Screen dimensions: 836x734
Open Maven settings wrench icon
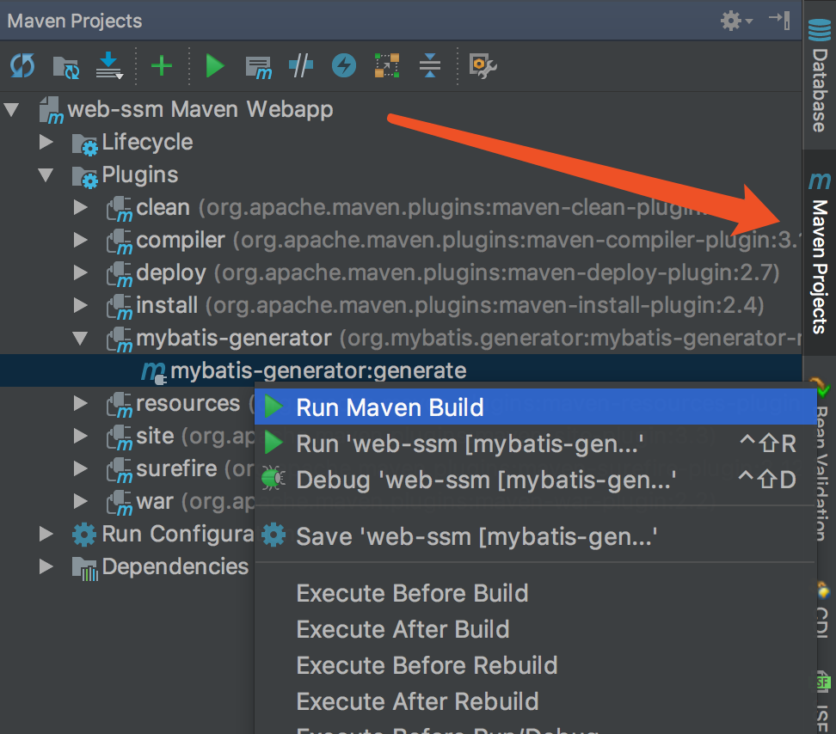(x=483, y=66)
